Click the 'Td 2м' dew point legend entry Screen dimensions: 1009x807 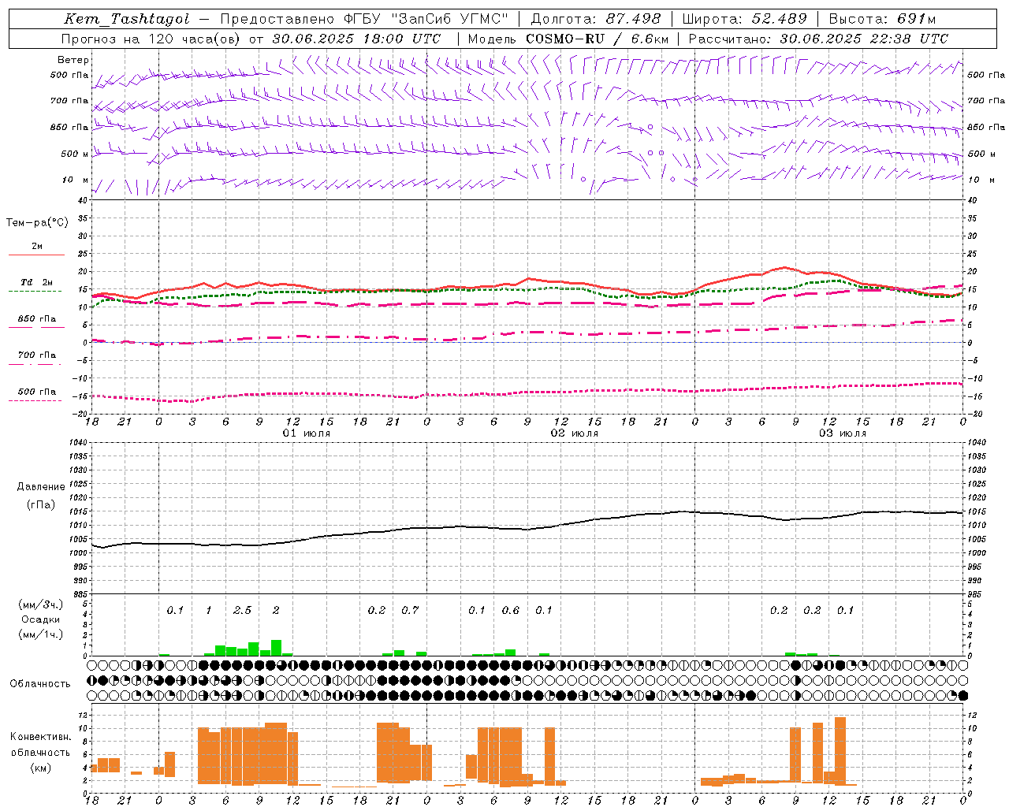pyautogui.click(x=37, y=282)
